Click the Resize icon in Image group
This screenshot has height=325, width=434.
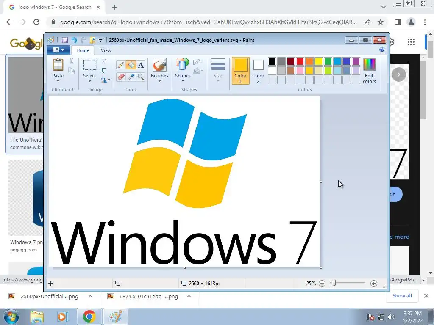(103, 71)
